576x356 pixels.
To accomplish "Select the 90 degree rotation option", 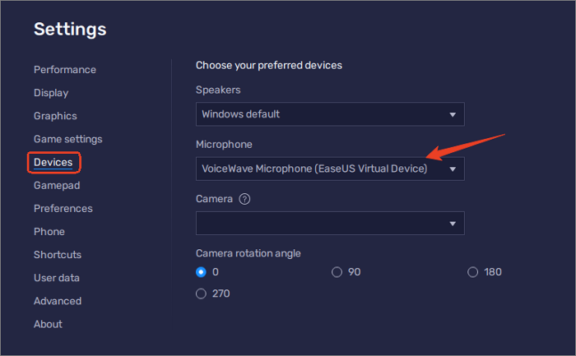I will coord(337,272).
